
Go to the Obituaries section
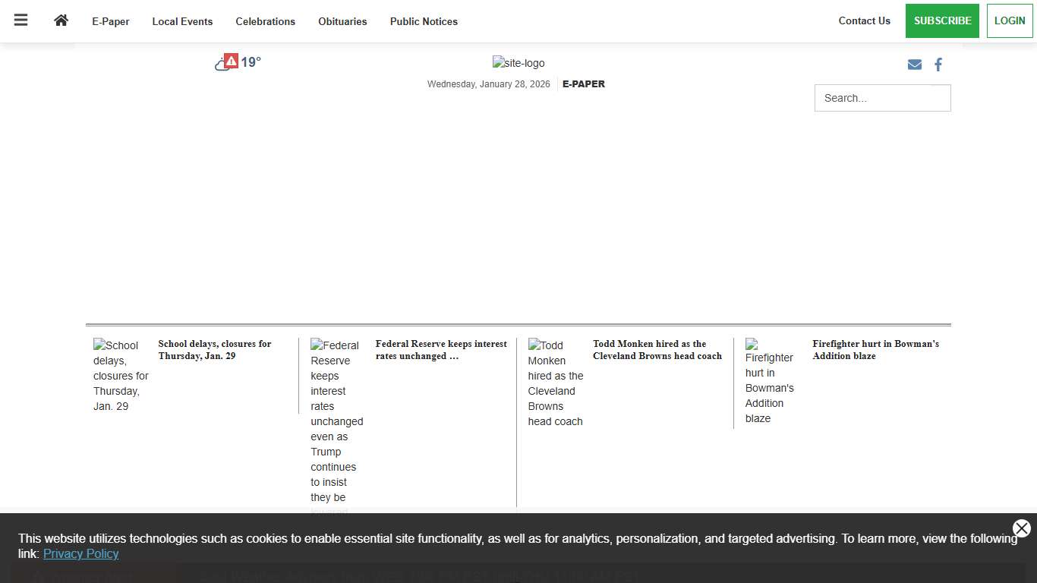pos(342,21)
